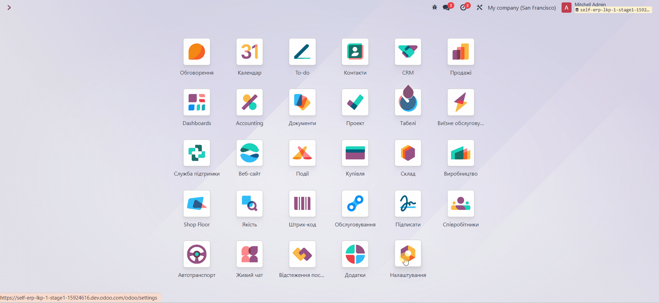Screen dimensions: 659x303
Task: Open the Проект app
Action: [355, 102]
